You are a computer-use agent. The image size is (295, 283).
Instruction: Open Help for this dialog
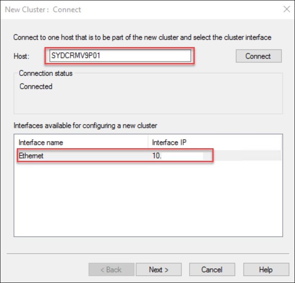266,270
